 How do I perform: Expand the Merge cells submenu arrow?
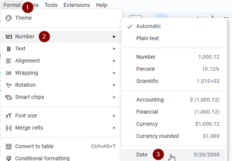[114, 128]
